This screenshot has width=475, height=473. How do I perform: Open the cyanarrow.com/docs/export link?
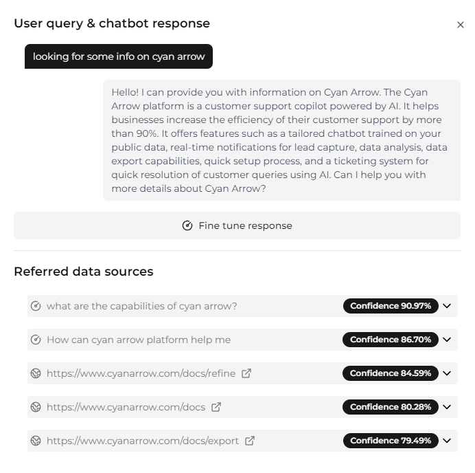pyautogui.click(x=143, y=441)
